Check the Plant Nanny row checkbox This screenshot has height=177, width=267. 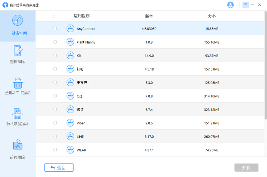coord(55,42)
